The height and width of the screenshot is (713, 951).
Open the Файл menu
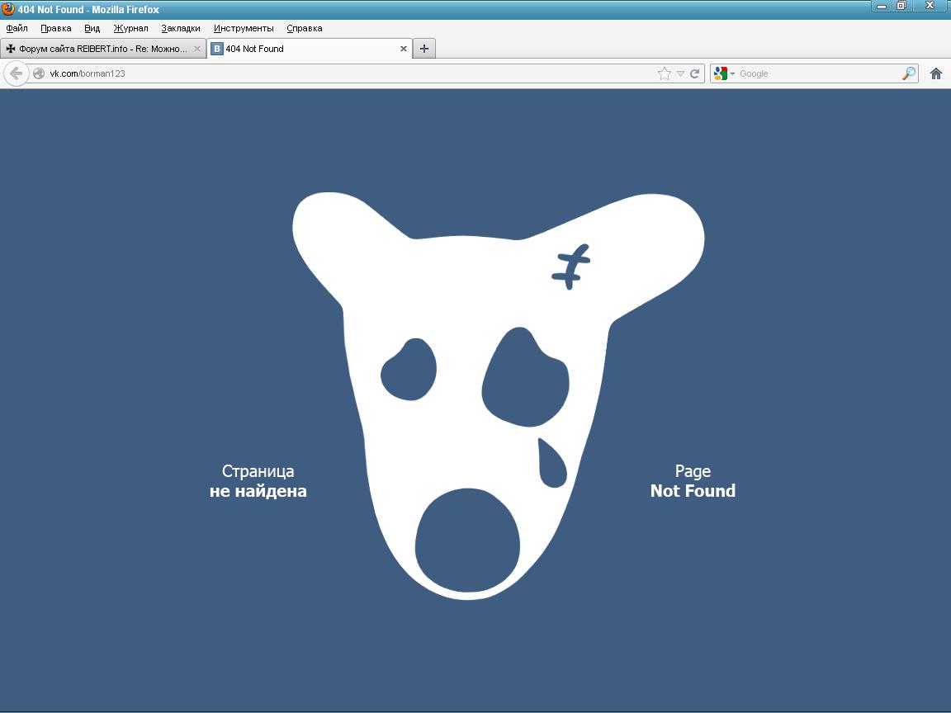[17, 28]
